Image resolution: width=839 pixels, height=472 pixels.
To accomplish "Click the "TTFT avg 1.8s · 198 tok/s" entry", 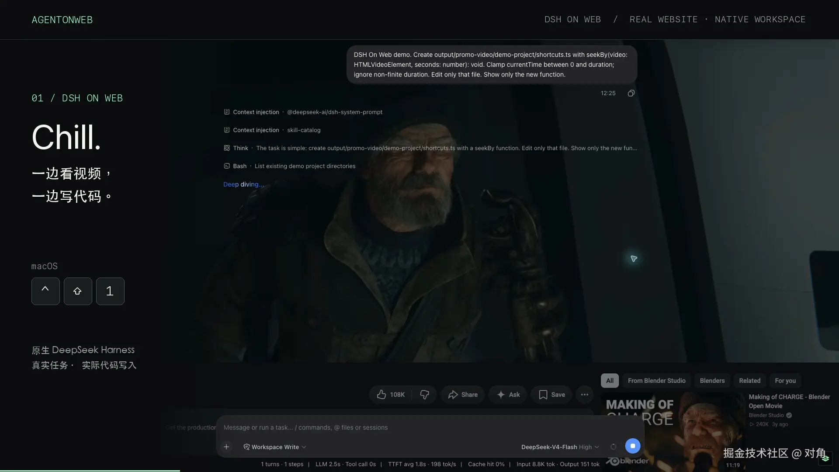I will point(422,464).
